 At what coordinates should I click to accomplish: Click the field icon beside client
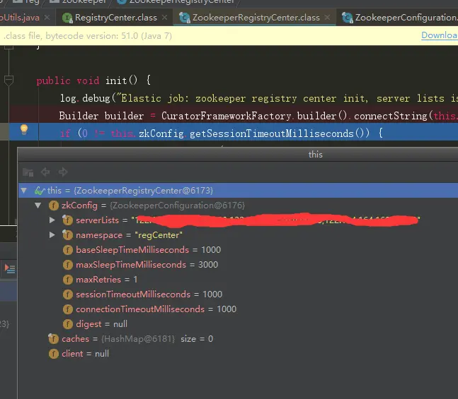click(x=54, y=354)
